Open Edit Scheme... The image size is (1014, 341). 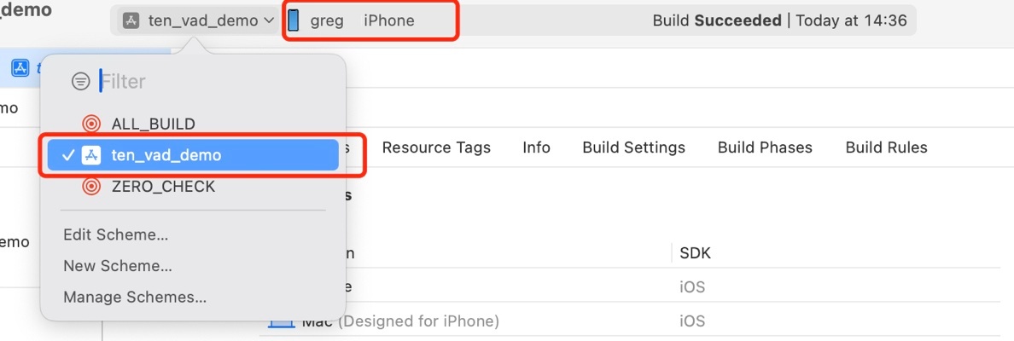click(116, 235)
